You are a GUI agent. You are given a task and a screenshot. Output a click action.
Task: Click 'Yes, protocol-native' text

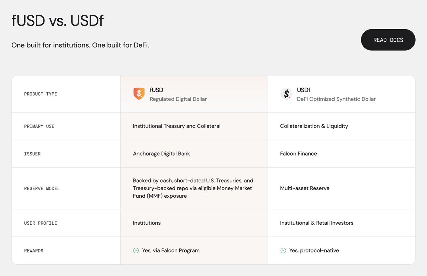click(x=314, y=251)
